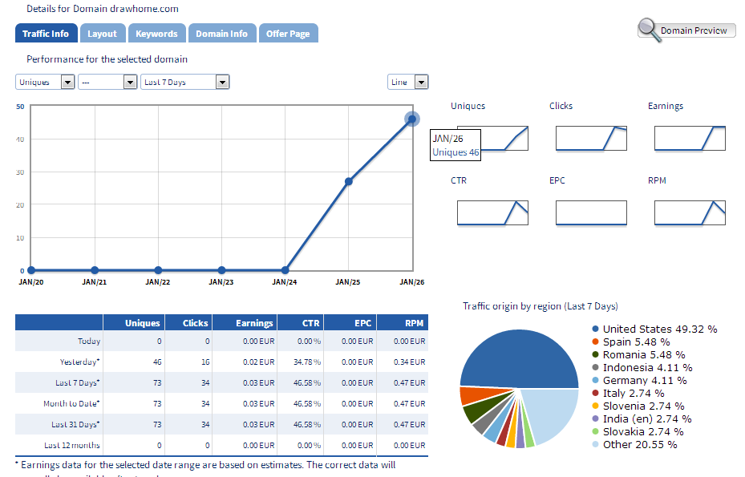Image resolution: width=745 pixels, height=477 pixels.
Task: Click the Domain Preview magnifier icon
Action: 648,30
